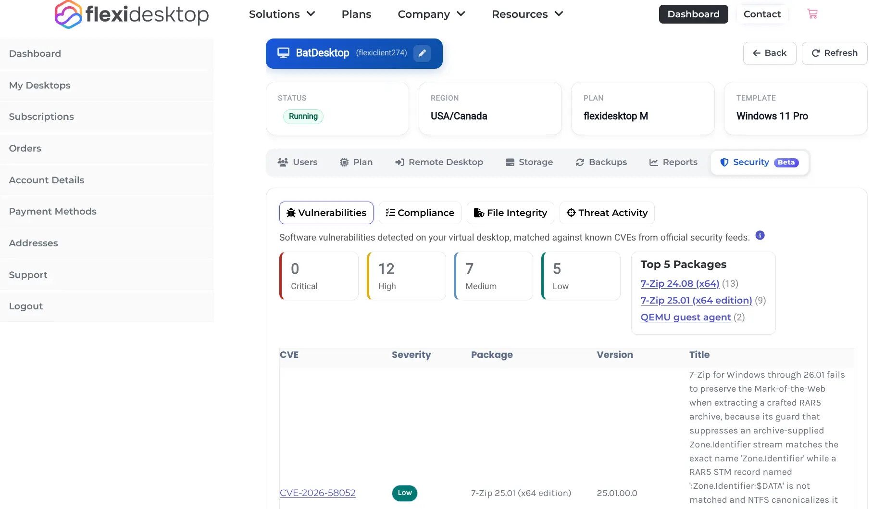Click the Back button

(x=770, y=53)
